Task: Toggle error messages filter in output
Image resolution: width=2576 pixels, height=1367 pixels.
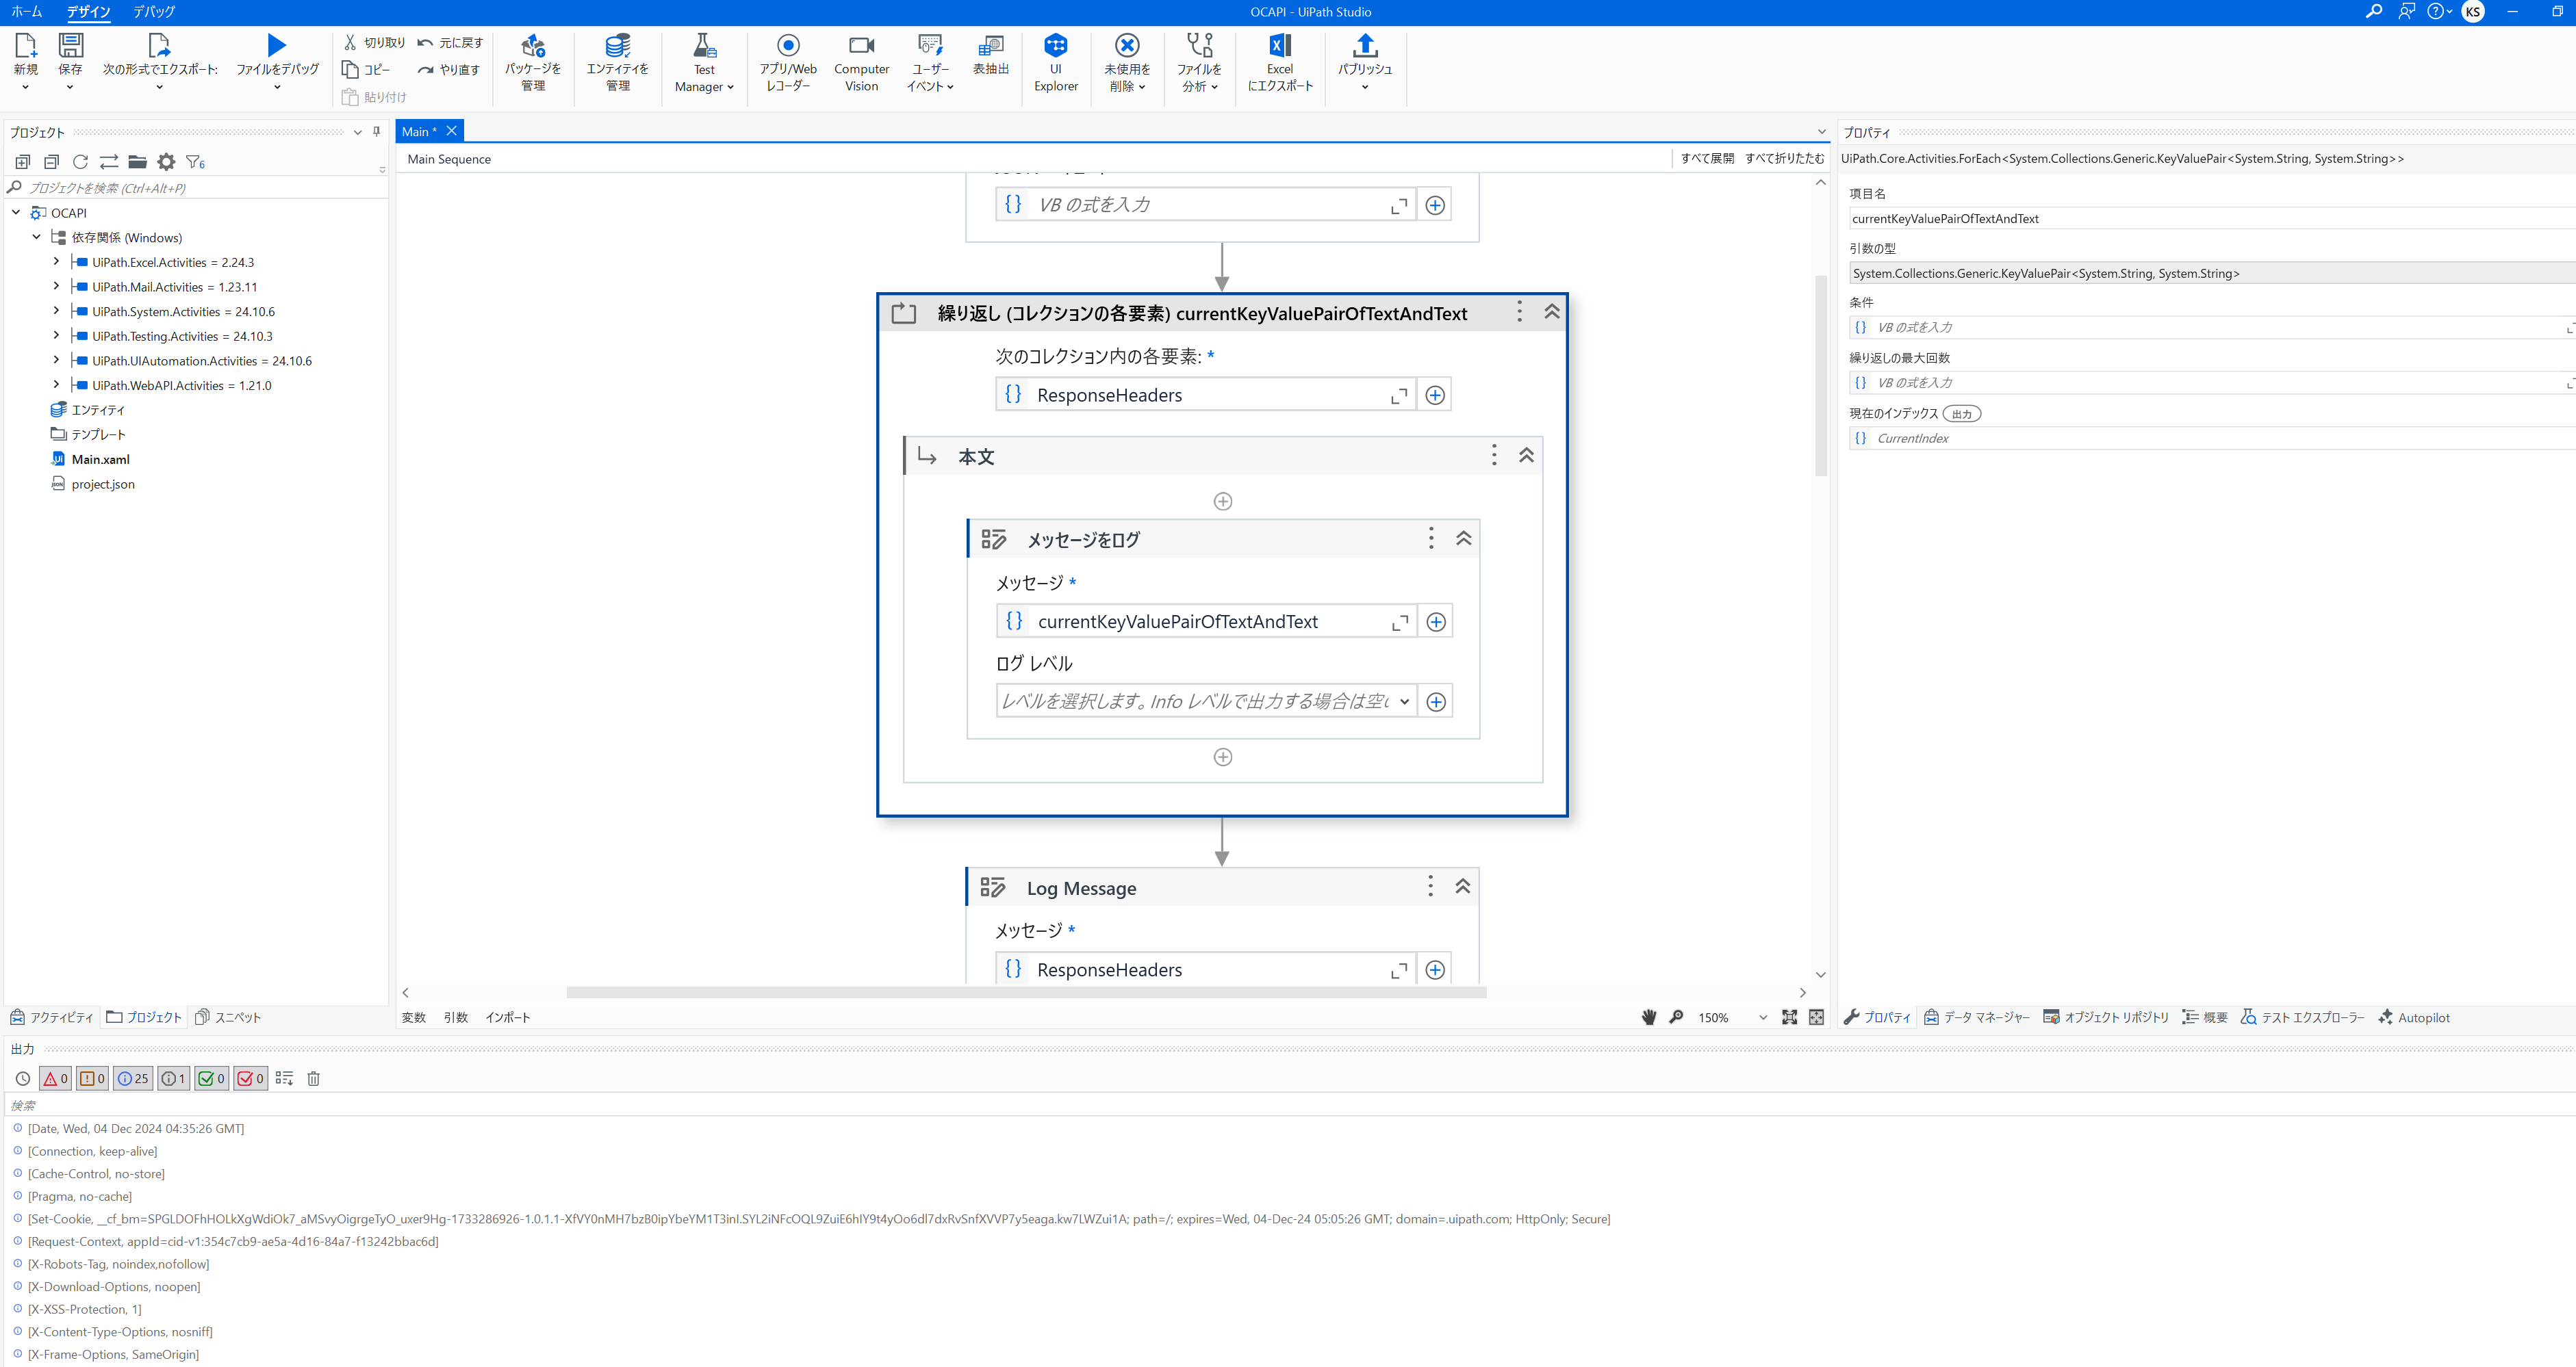Action: 55,1078
